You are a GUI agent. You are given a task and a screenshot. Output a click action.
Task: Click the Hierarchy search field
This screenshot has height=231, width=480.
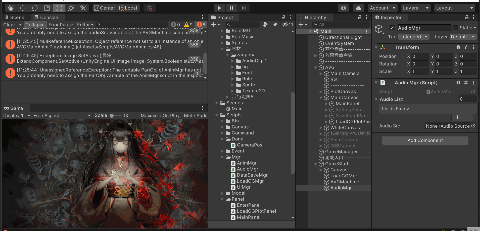(x=341, y=25)
